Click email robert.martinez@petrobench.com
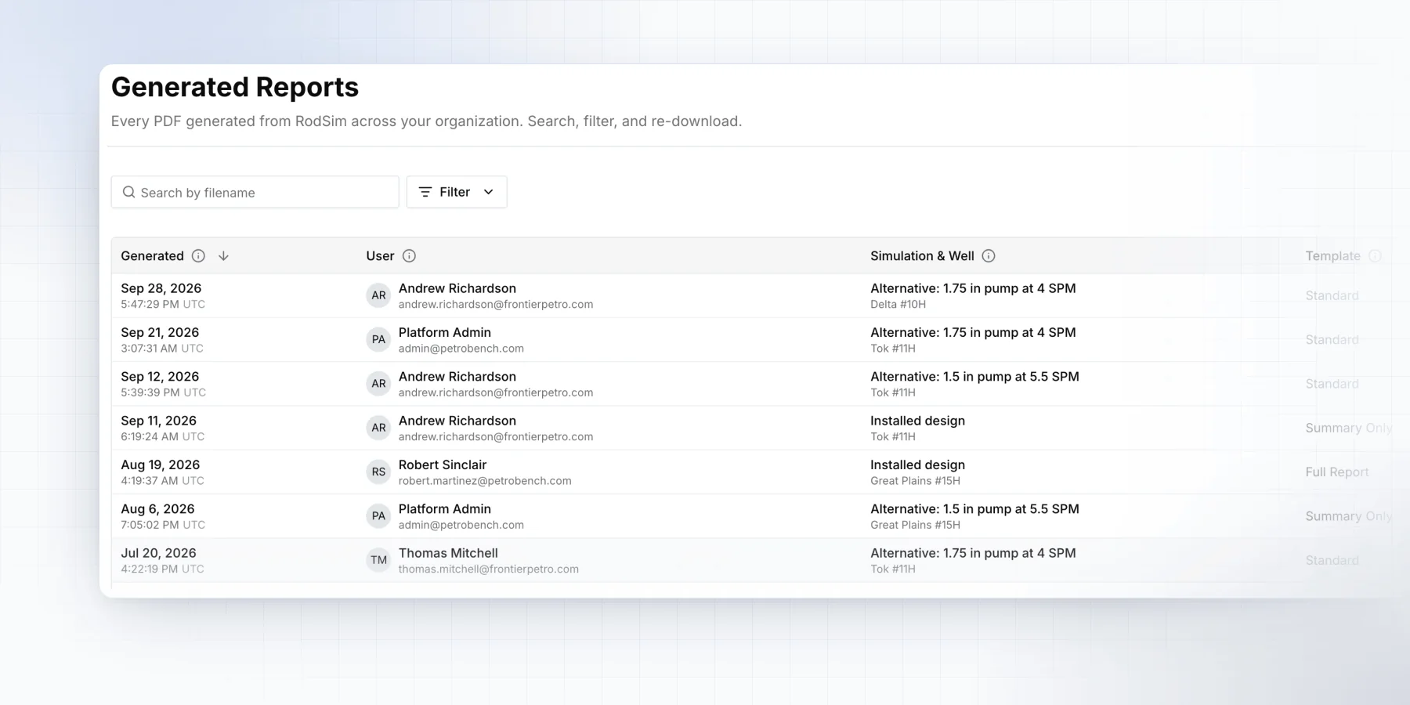The image size is (1410, 705). pyautogui.click(x=485, y=481)
